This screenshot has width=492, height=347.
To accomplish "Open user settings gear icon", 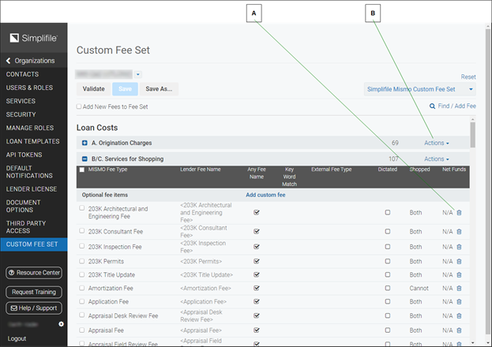I will click(61, 324).
